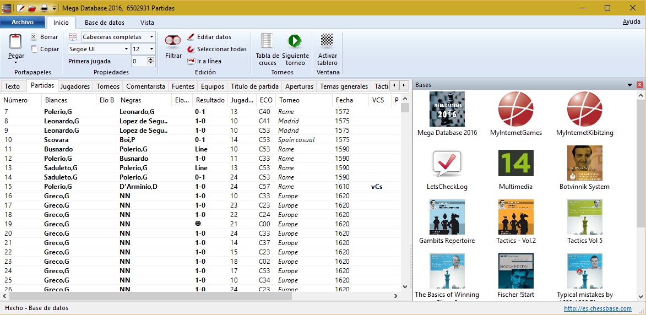This screenshot has width=646, height=315.
Task: Open the Temas generales tab
Action: point(344,86)
